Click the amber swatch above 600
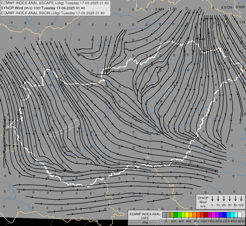The width and height of the screenshot is (246, 226). pos(191,215)
